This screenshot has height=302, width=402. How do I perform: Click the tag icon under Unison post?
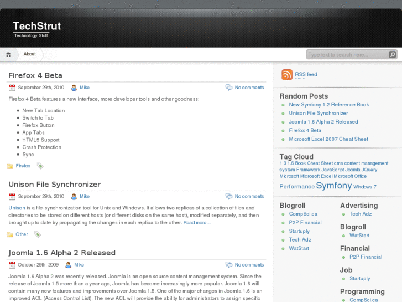coord(38,234)
